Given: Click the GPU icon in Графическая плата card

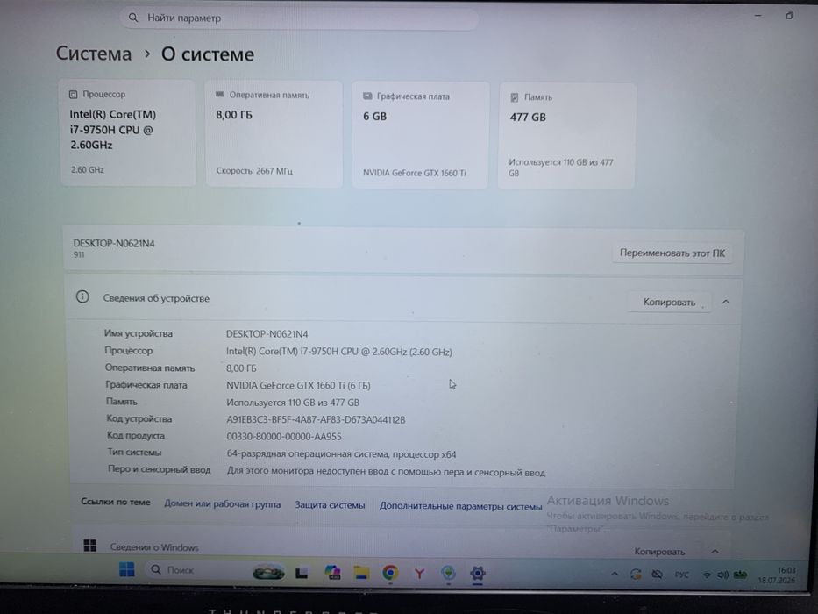Looking at the screenshot, I should pos(367,96).
